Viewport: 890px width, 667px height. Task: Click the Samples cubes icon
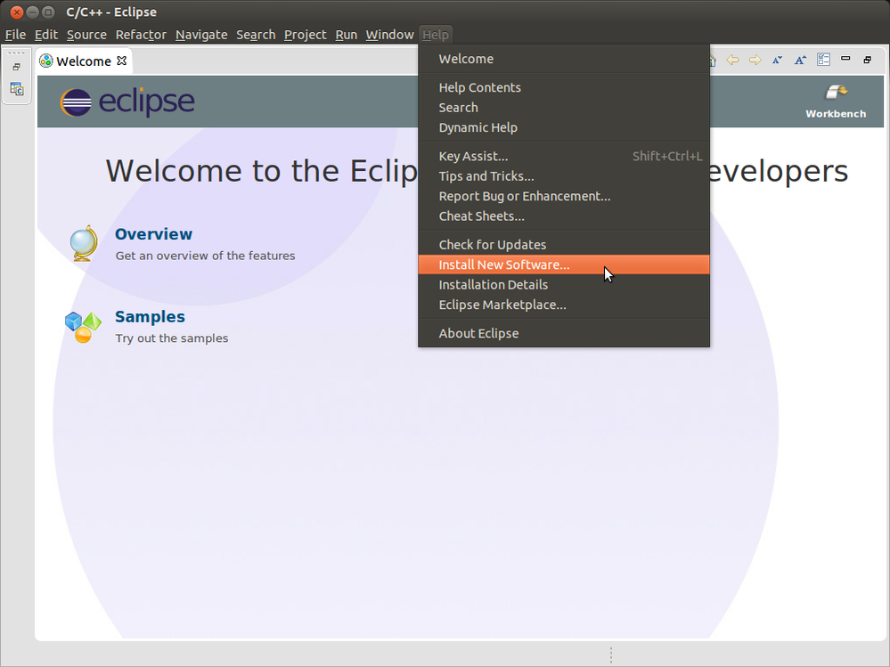coord(82,326)
